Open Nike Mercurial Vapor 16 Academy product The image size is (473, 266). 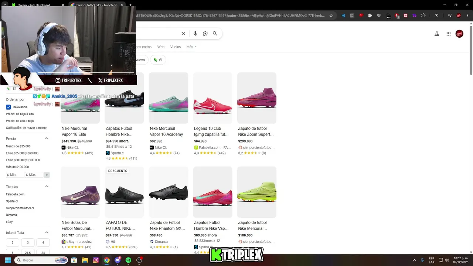click(x=169, y=113)
